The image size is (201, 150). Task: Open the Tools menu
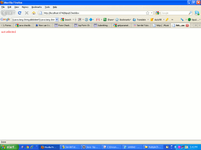coord(47,7)
